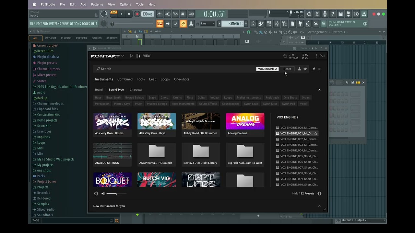This screenshot has width=415, height=233.
Task: Select the Character filter category
Action: [136, 90]
